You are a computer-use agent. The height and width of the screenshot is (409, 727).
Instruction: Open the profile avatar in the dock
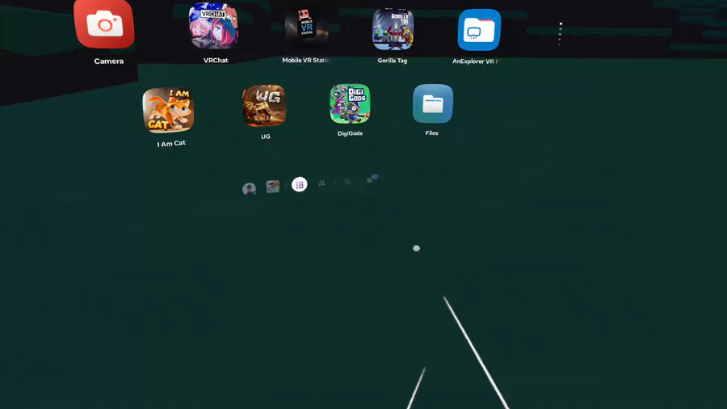(x=249, y=188)
